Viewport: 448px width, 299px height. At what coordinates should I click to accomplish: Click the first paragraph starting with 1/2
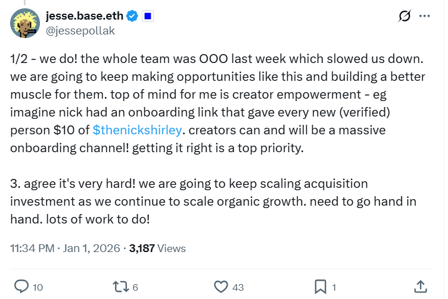[x=214, y=95]
